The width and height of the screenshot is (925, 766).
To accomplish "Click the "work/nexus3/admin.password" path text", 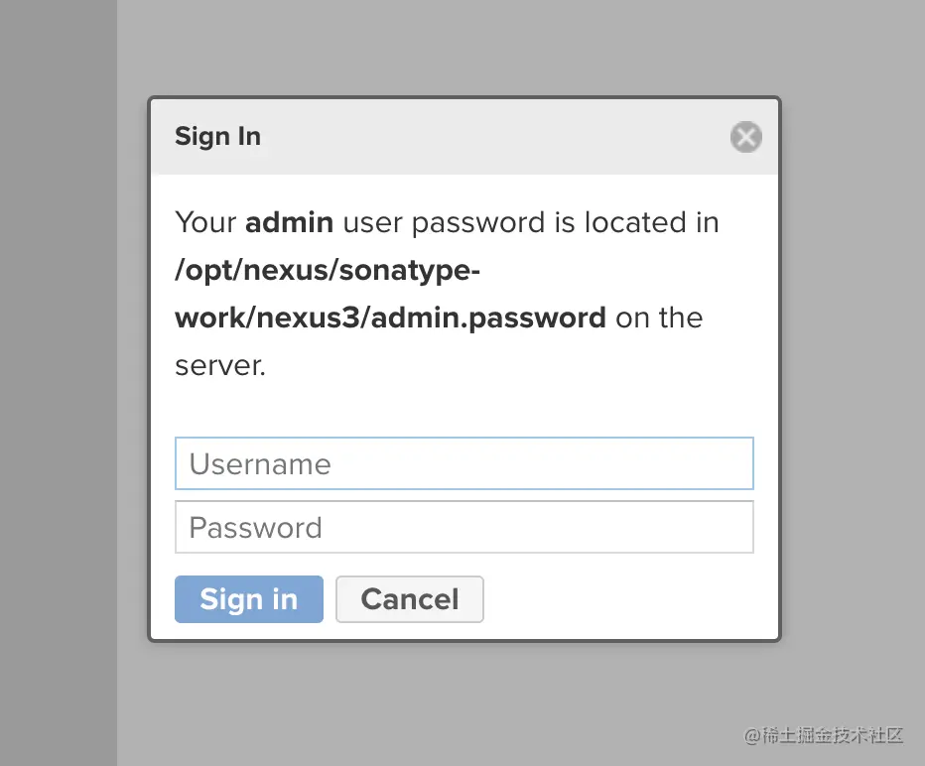I will (x=390, y=318).
